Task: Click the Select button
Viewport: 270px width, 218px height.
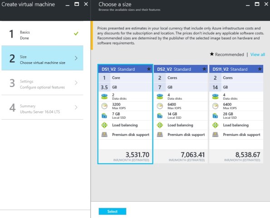Action: click(113, 211)
